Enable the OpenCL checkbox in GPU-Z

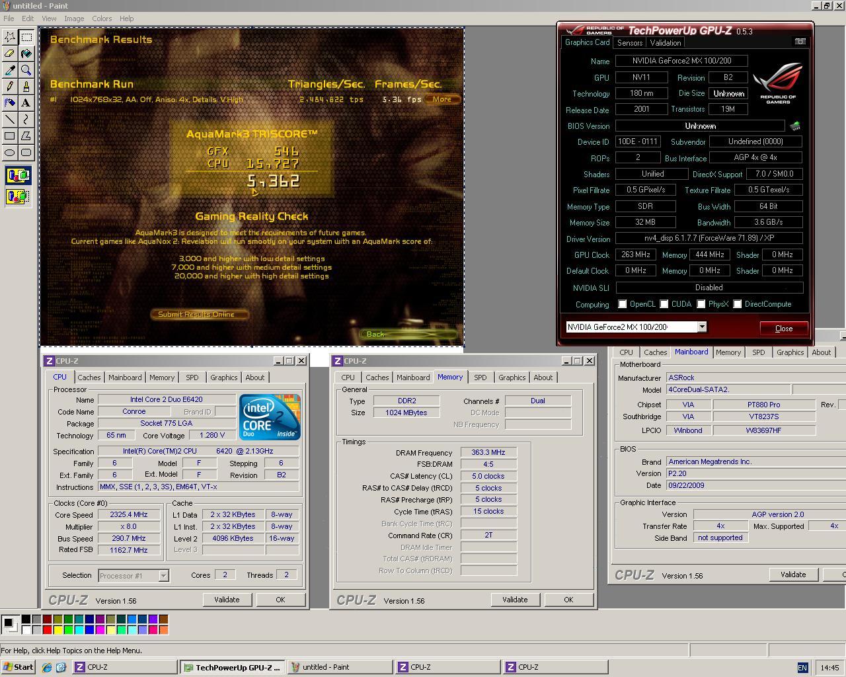(623, 304)
